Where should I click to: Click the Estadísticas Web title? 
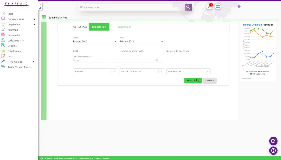[x=58, y=18]
